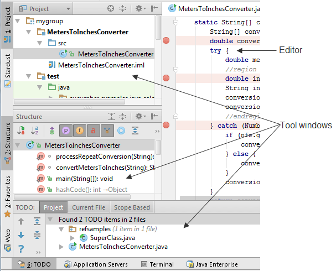The width and height of the screenshot is (336, 271).
Task: Toggle Show Fields filter in Structure
Action: [x=80, y=131]
